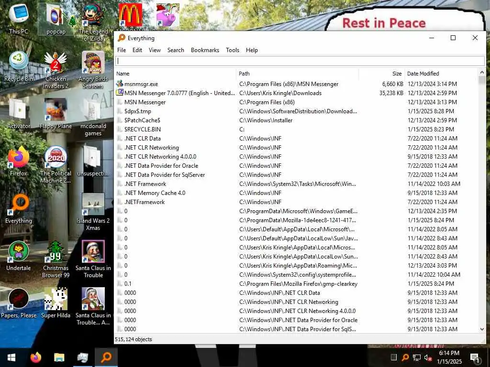Select the 0.1 result in gmp-clearkey
The height and width of the screenshot is (367, 490).
tap(297, 284)
